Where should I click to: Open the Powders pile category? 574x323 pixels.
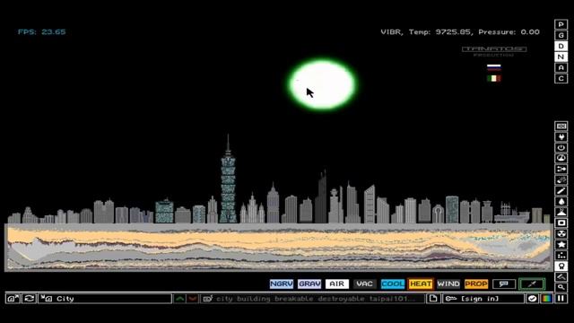pyautogui.click(x=561, y=212)
